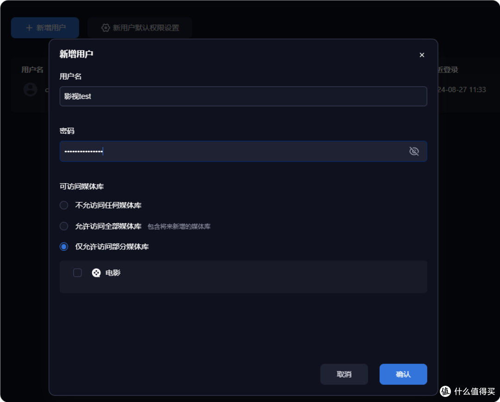The height and width of the screenshot is (402, 500).
Task: Click the user avatar icon in the user list
Action: click(x=30, y=89)
